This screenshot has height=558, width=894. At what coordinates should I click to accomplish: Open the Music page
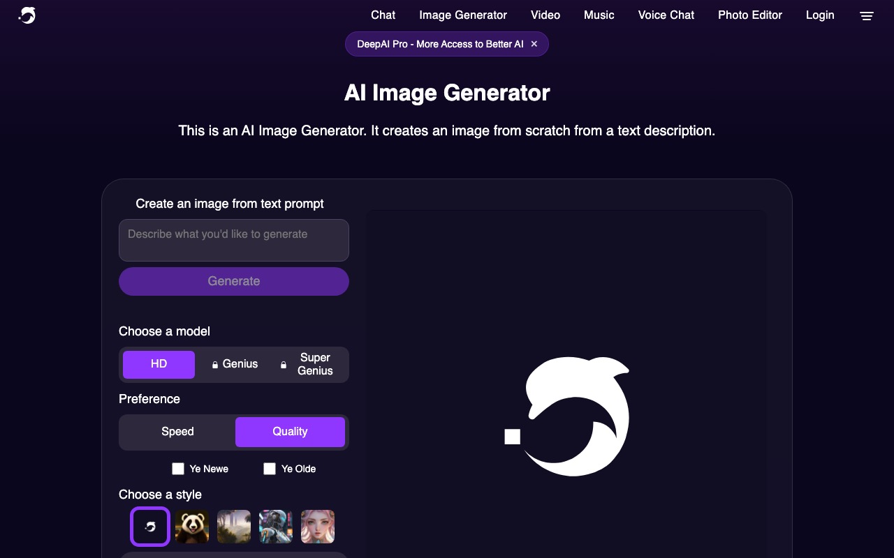tap(599, 15)
